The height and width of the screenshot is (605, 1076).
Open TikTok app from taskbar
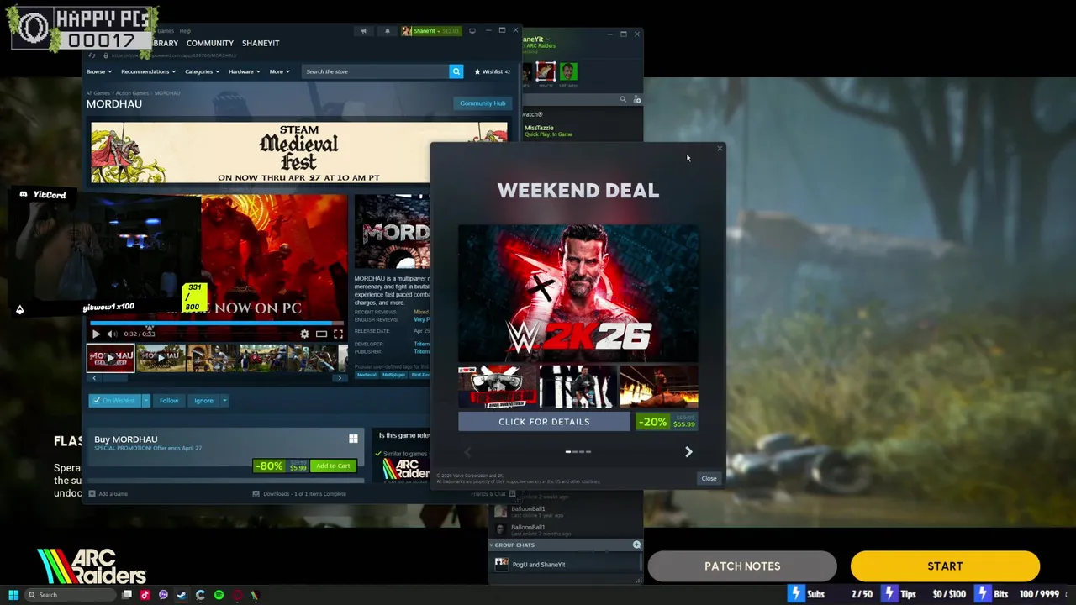tap(145, 595)
